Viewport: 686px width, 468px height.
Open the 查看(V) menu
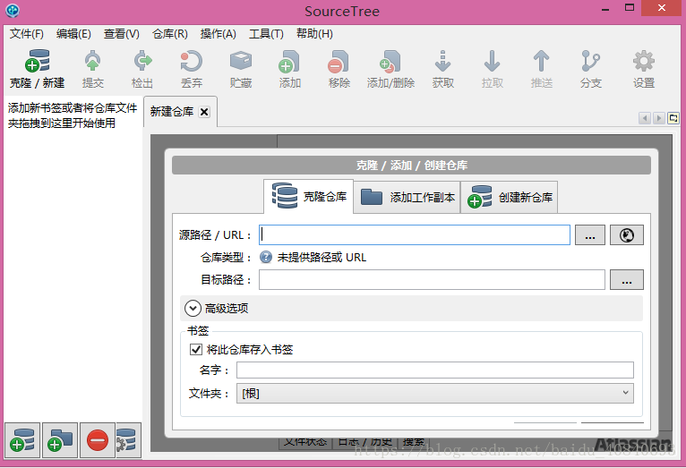121,34
